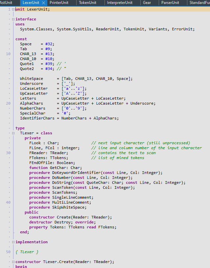This screenshot has width=210, height=268.
Task: Open the StandardFu... tab at right edge
Action: tap(199, 3)
